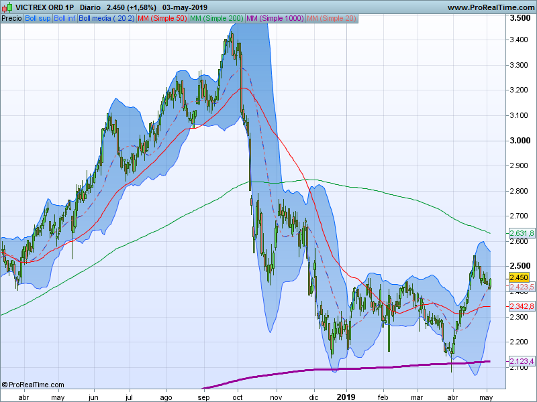Select the Precio legend tab

pyautogui.click(x=12, y=19)
